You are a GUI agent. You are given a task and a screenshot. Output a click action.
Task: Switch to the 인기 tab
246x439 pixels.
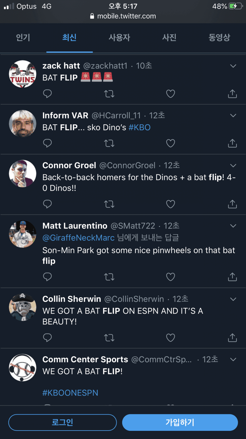click(23, 37)
